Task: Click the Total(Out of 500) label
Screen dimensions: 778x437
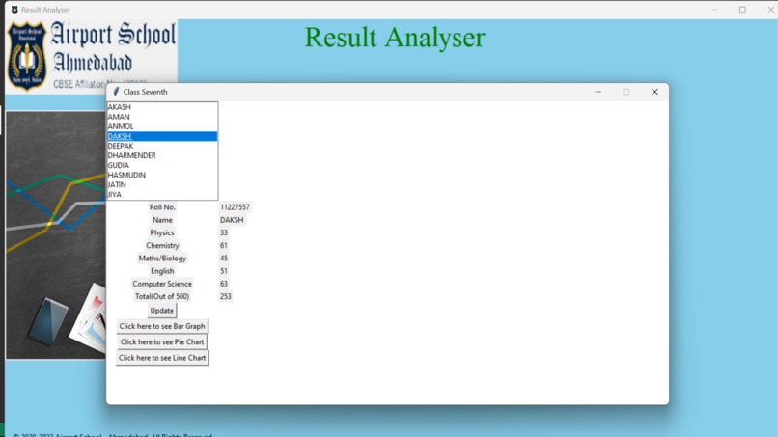Action: tap(162, 296)
